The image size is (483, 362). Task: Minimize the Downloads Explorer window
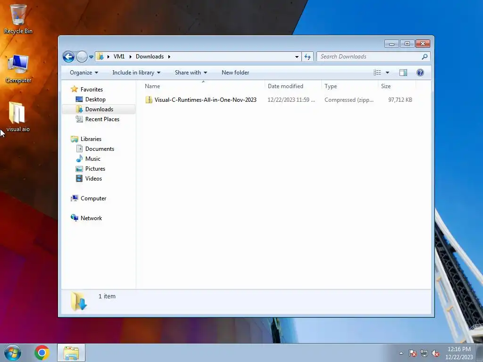click(x=391, y=44)
